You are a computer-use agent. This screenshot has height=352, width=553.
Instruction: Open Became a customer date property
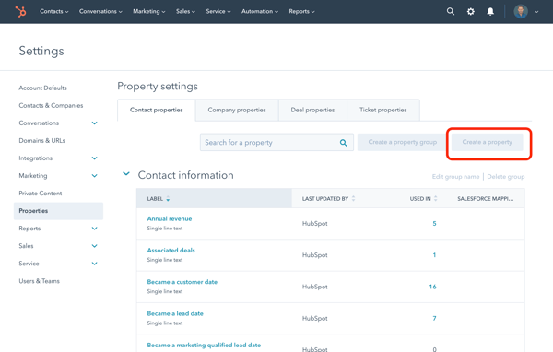point(182,282)
